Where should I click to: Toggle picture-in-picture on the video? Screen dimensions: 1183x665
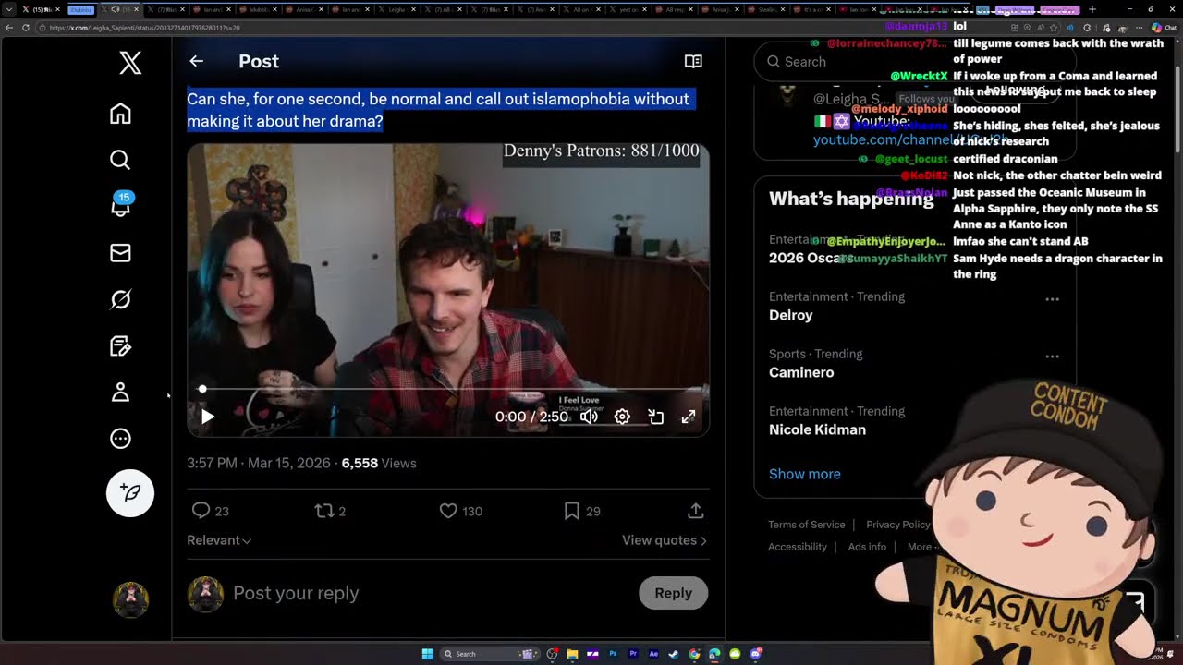[655, 417]
